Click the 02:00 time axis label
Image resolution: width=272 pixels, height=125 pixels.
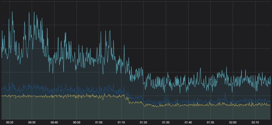233,122
